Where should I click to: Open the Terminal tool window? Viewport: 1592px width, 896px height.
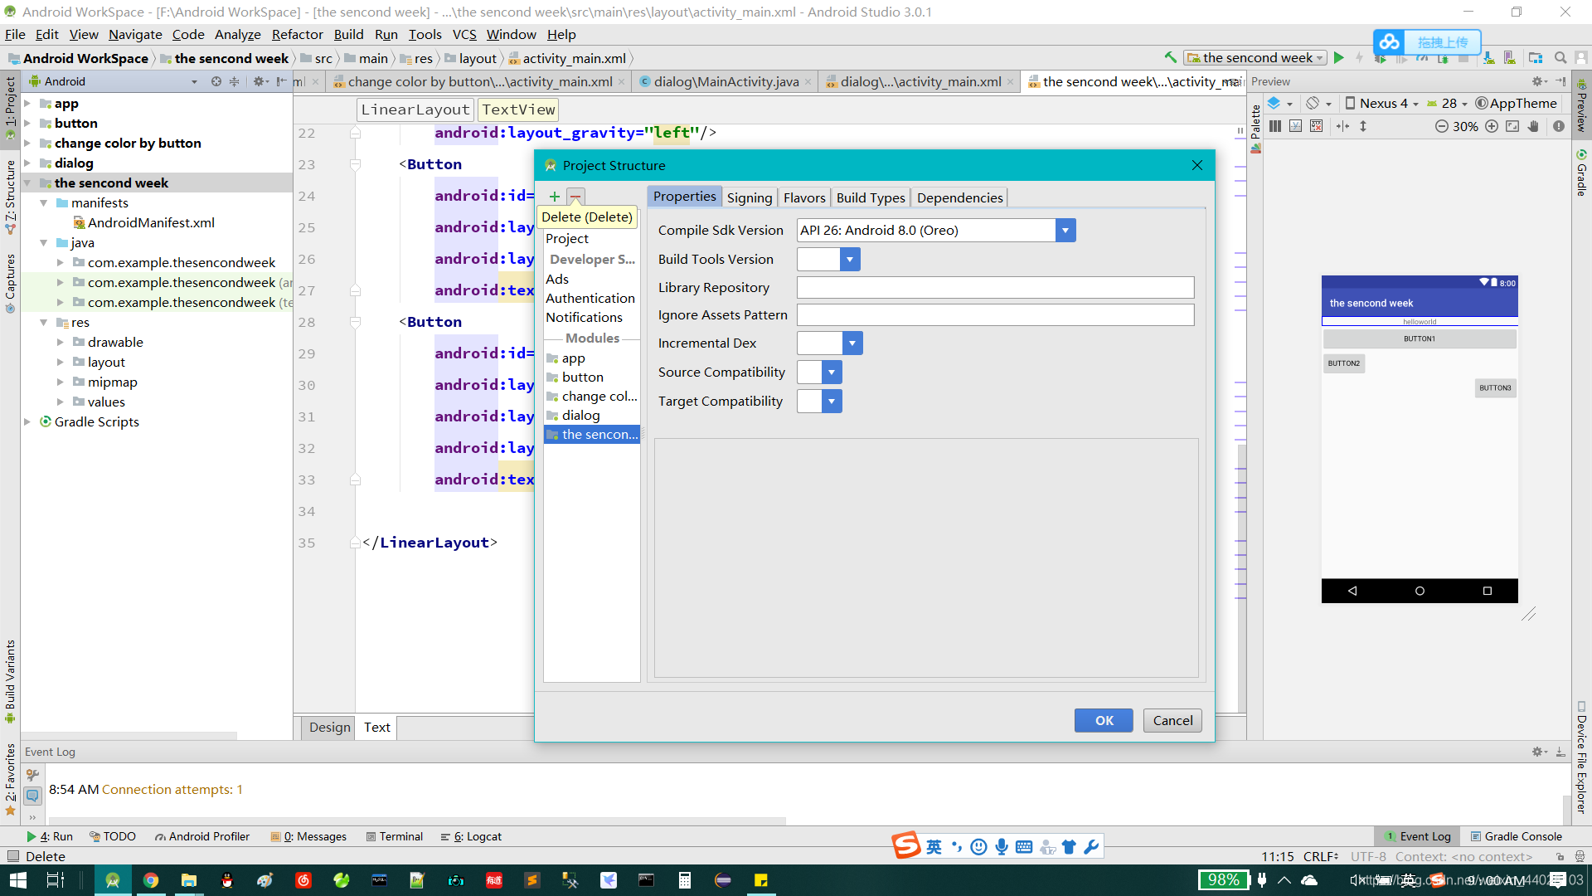point(395,836)
